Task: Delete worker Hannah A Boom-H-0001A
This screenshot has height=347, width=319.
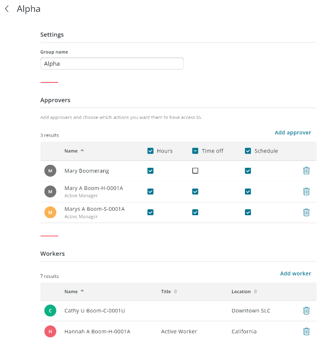Action: tap(306, 331)
